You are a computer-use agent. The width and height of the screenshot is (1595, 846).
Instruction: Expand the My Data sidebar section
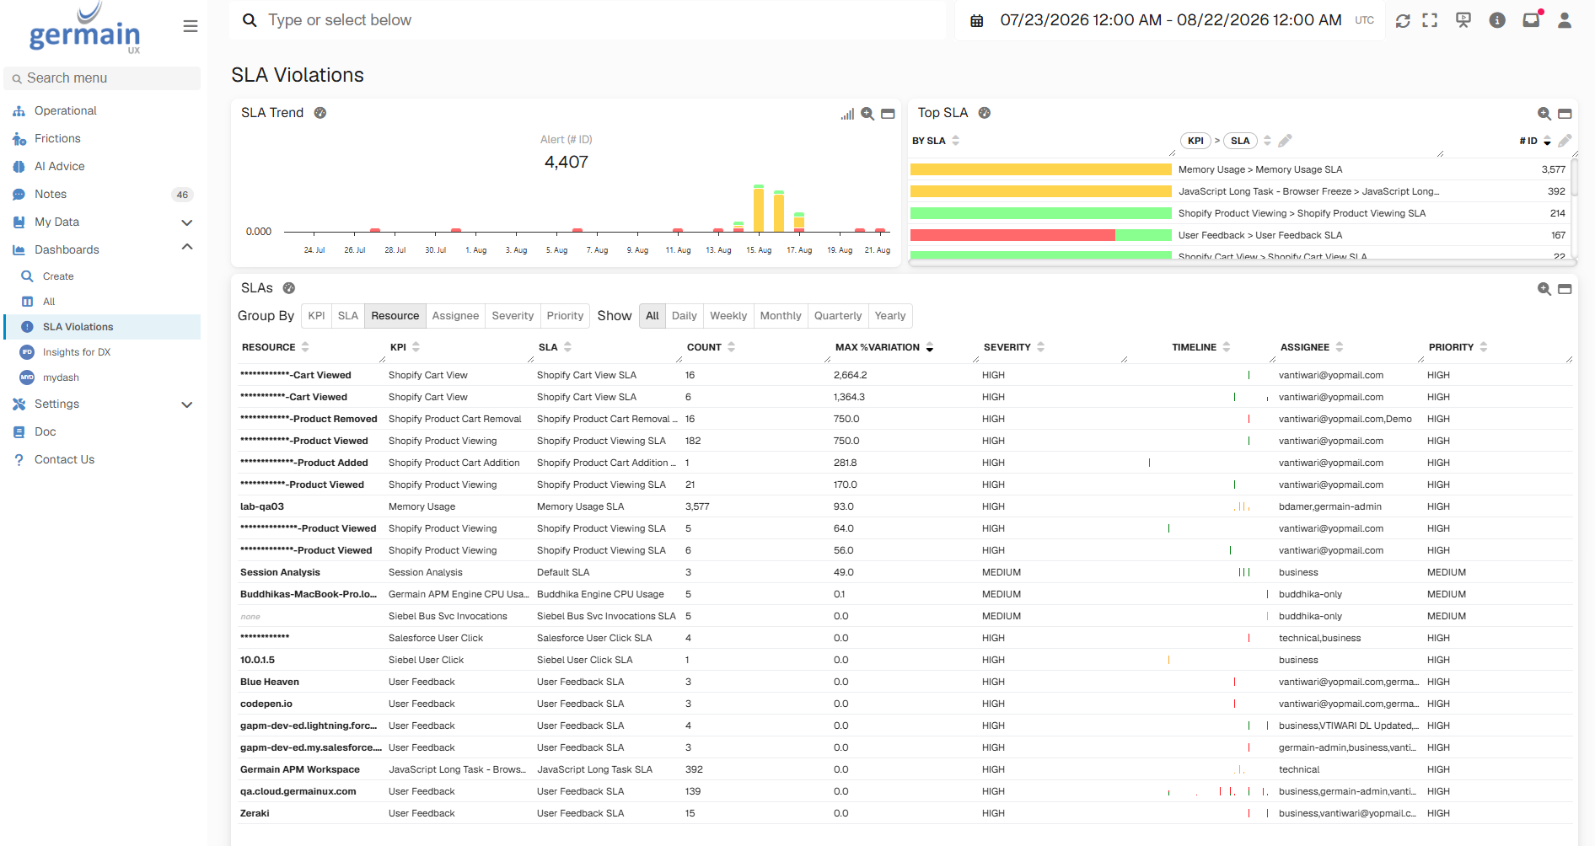tap(187, 222)
